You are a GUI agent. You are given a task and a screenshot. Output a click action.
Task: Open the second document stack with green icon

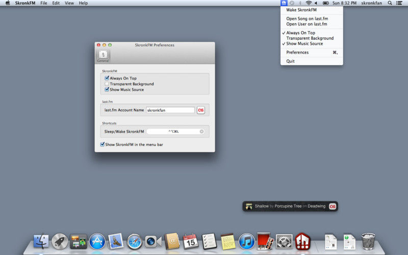(349, 242)
